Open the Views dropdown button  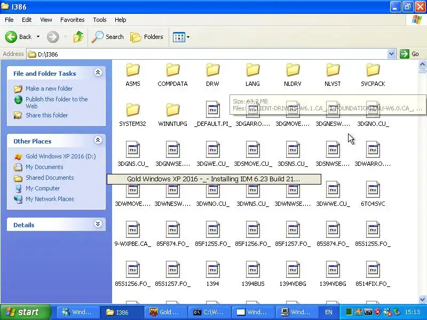181,37
